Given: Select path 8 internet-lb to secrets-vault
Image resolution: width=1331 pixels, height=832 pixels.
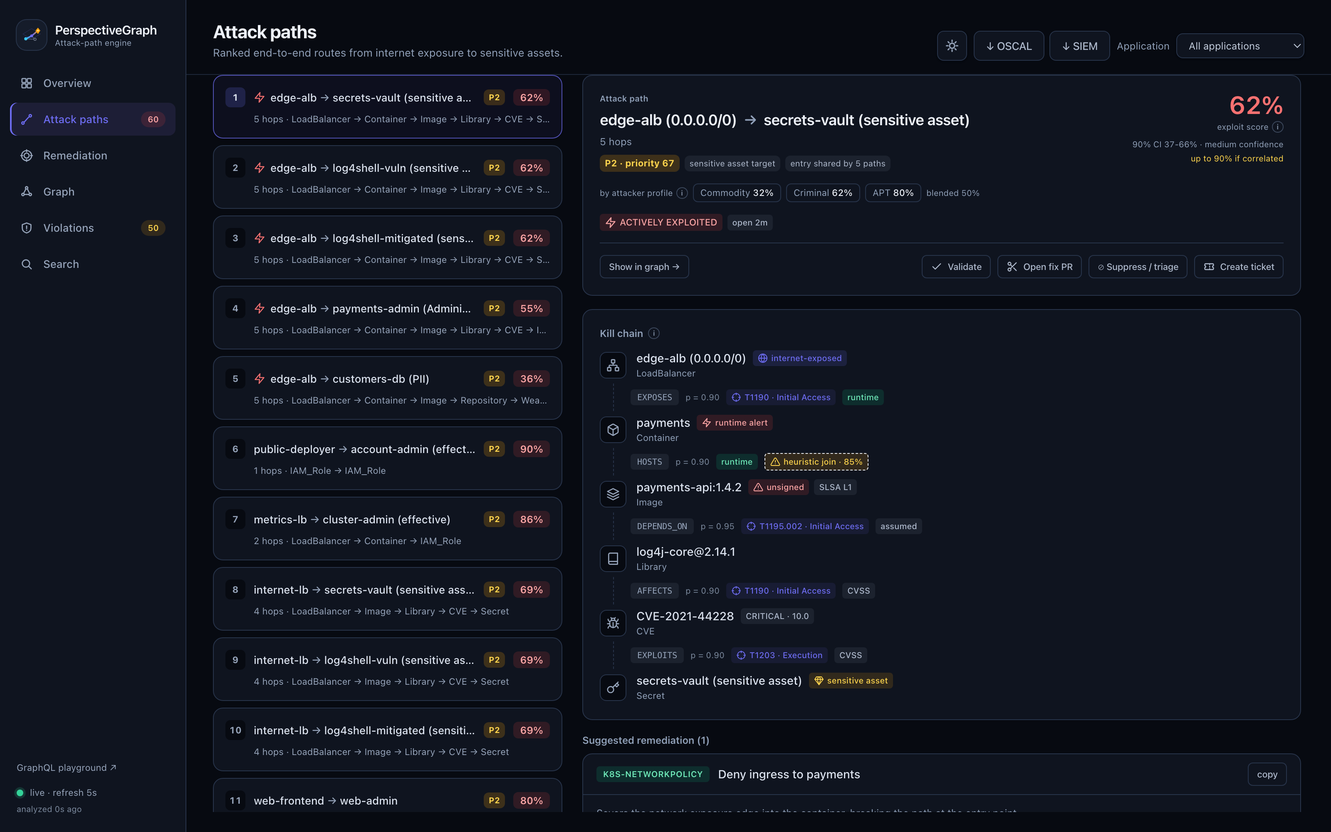Looking at the screenshot, I should (387, 599).
